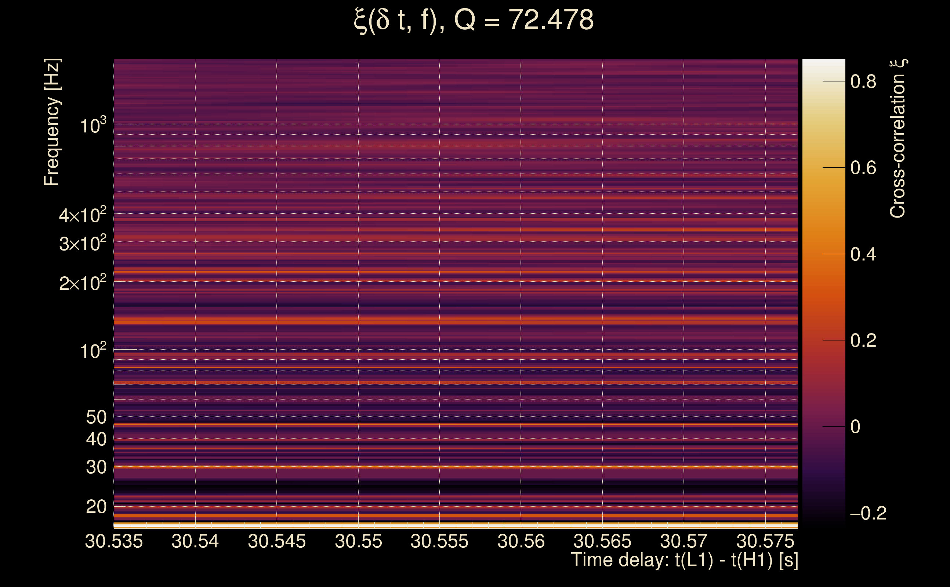The image size is (950, 587).
Task: Click the 10³ frequency tick label
Action: coord(93,126)
